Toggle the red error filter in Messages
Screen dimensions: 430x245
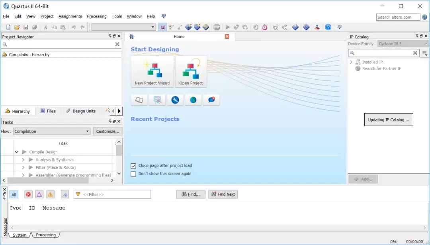(x=28, y=194)
